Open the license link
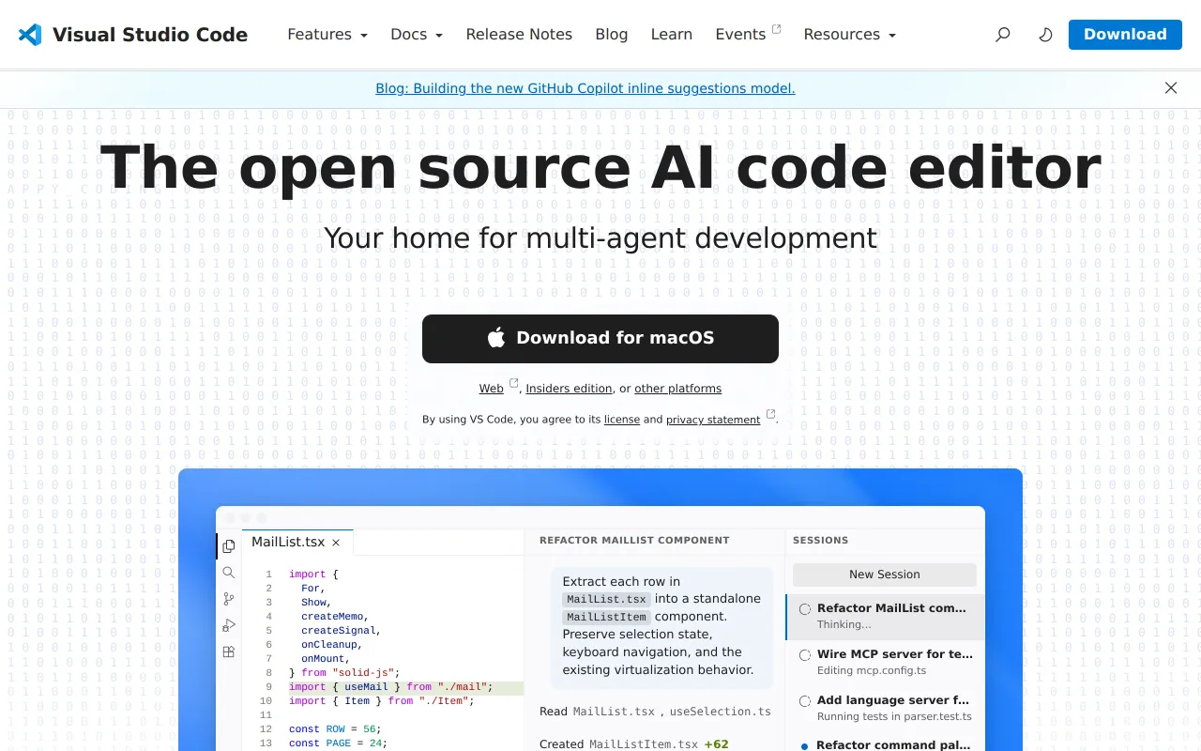Screen dimensions: 1201x751 [x=622, y=420]
